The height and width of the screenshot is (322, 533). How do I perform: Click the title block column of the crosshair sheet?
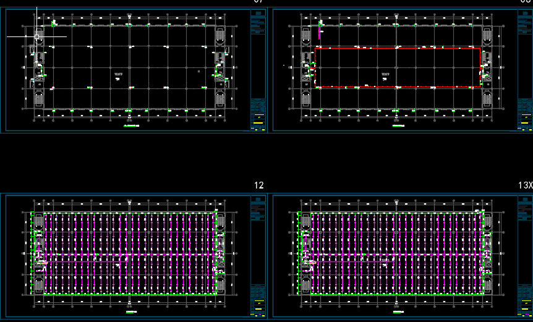pos(258,70)
